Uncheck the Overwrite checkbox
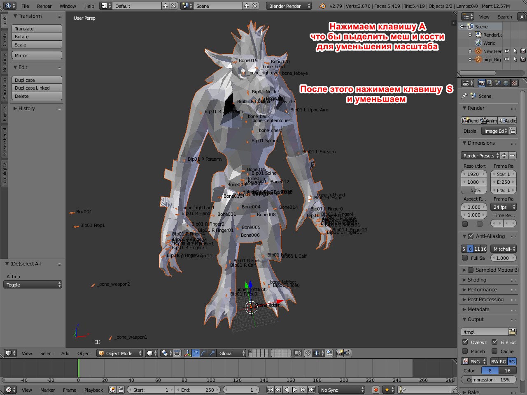This screenshot has height=395, width=527. pos(465,342)
